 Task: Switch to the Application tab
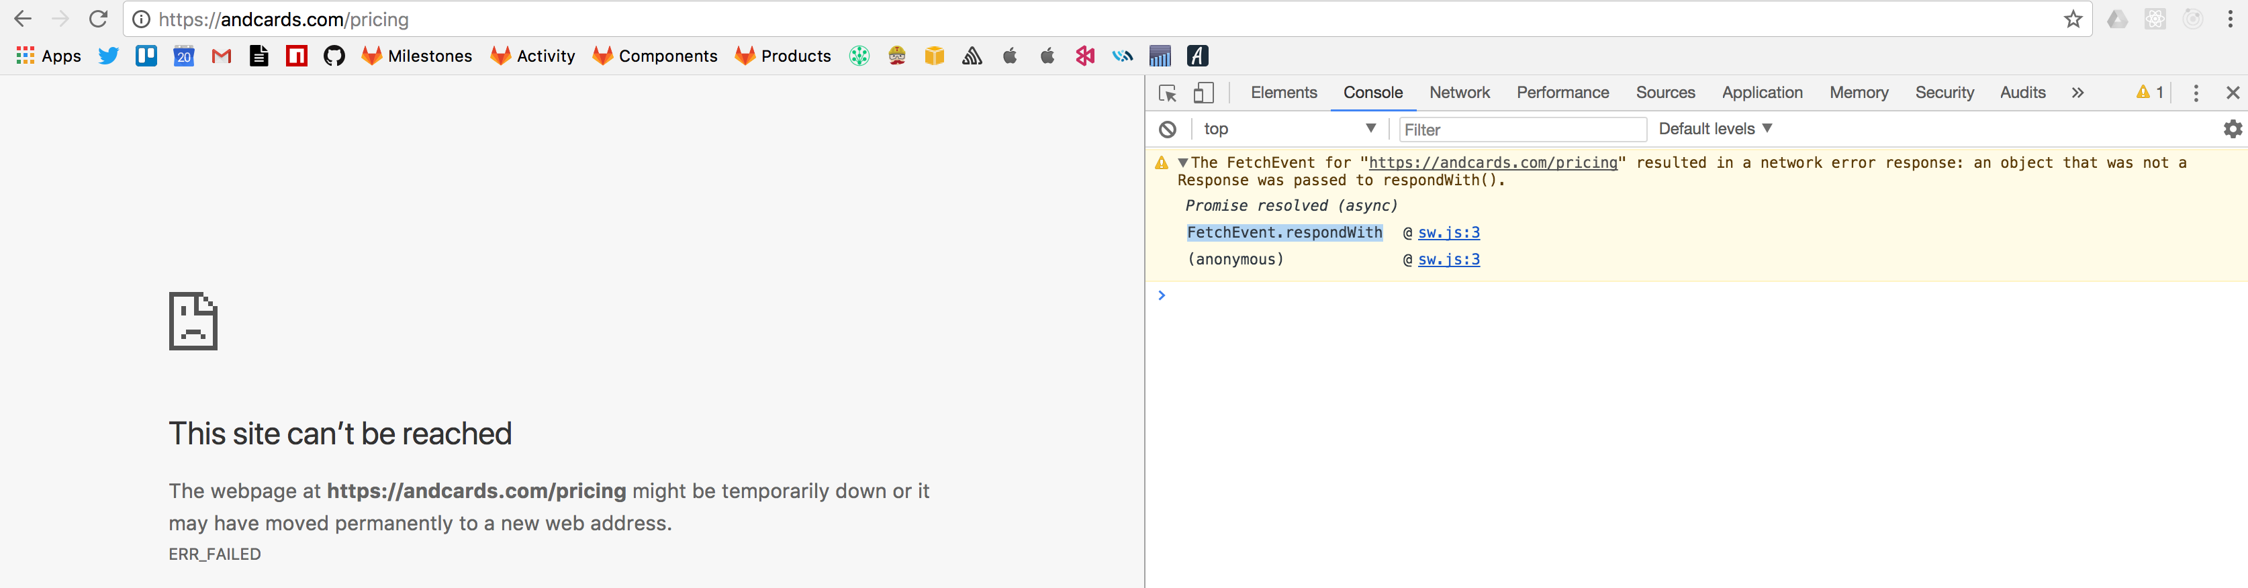tap(1762, 93)
